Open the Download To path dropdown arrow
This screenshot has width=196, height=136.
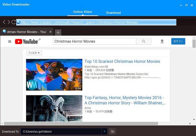[x=104, y=131]
